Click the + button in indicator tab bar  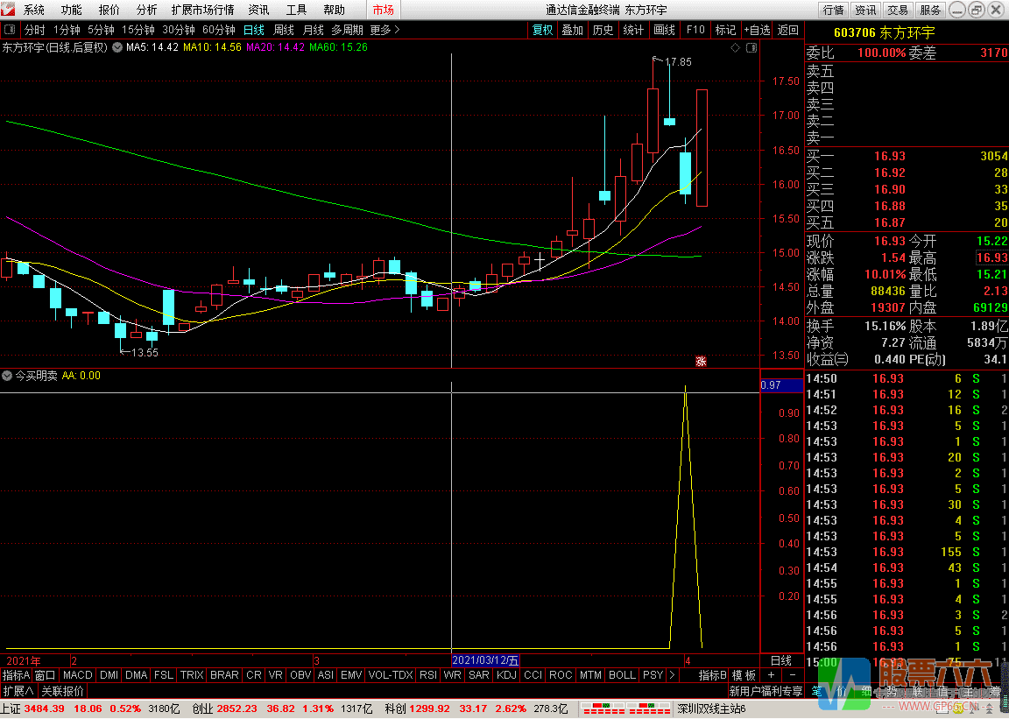click(771, 675)
